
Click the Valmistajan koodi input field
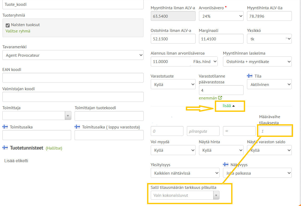(x=73, y=97)
